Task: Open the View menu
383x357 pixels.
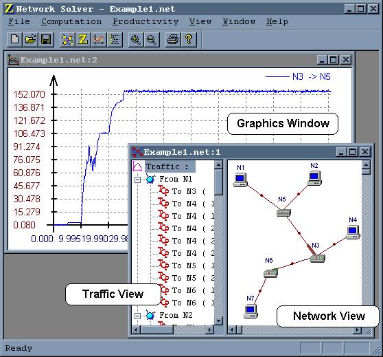Action: tap(200, 22)
